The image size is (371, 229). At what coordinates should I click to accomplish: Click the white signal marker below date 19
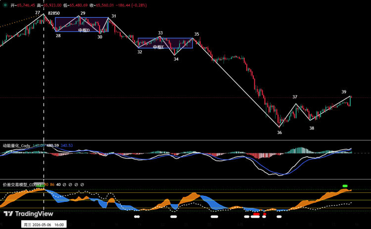tap(137, 217)
